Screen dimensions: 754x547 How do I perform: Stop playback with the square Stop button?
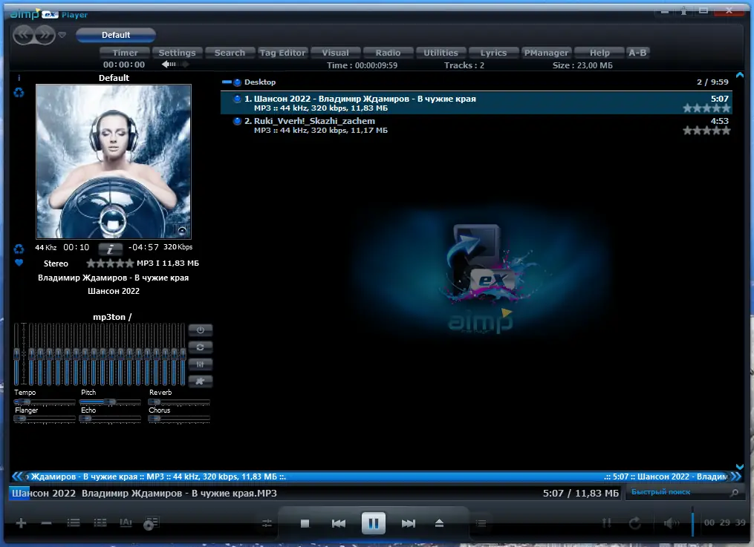point(305,523)
